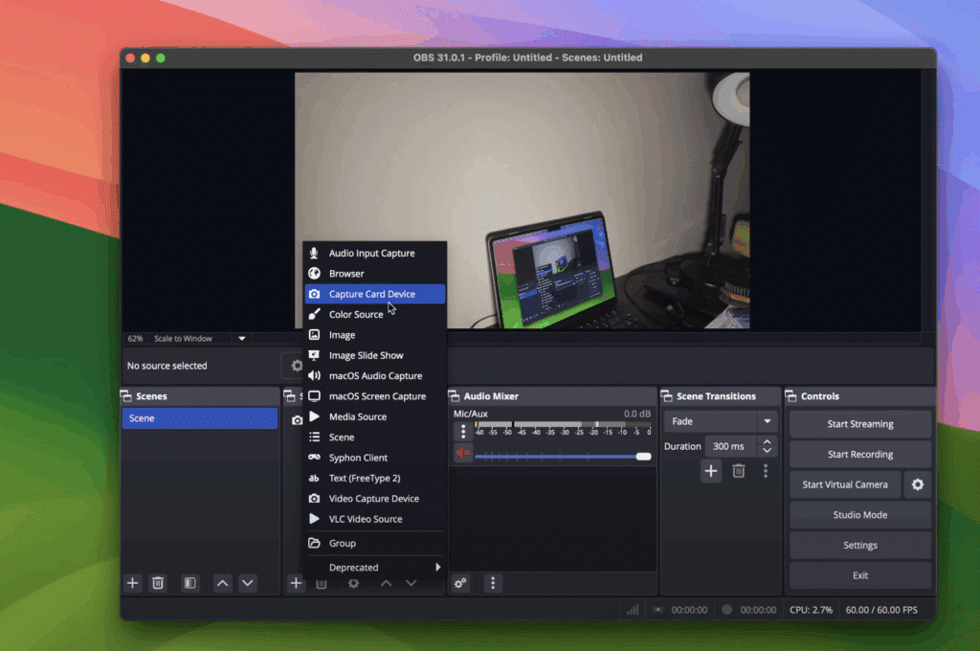Screen dimensions: 980x651
Task: Click the Mic/Aux volume slider
Action: (560, 457)
